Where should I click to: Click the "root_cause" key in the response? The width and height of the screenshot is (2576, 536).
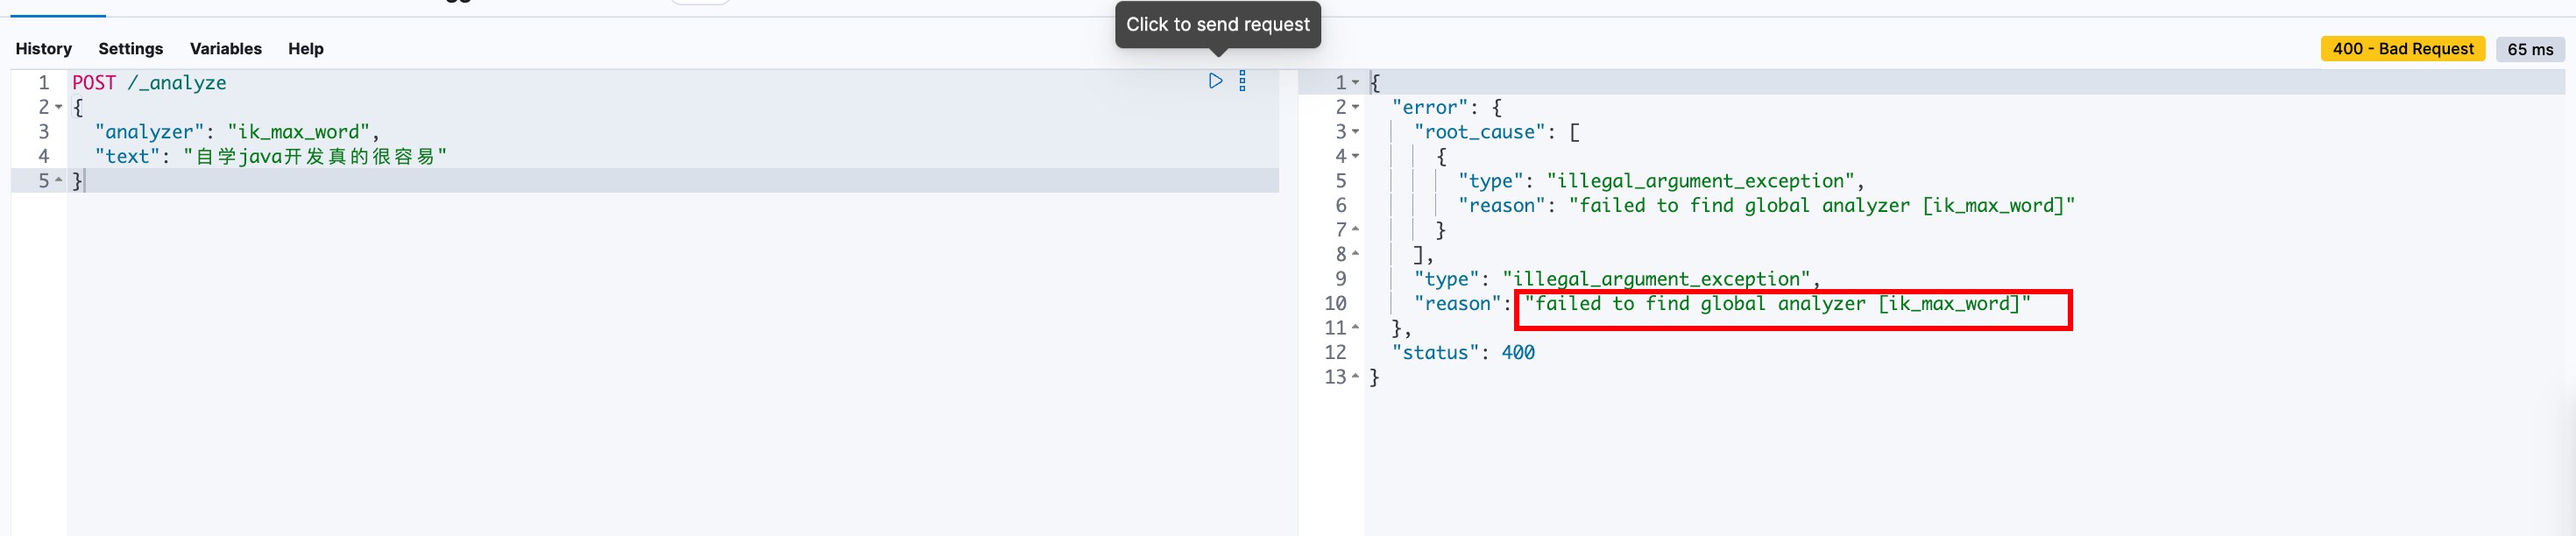pos(1480,132)
